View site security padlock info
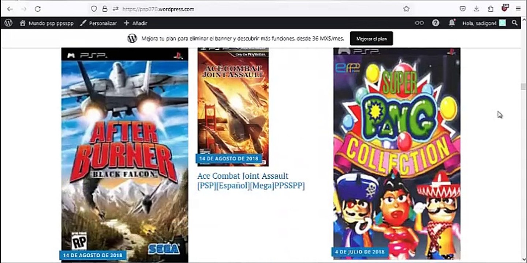The image size is (527, 263). (105, 9)
